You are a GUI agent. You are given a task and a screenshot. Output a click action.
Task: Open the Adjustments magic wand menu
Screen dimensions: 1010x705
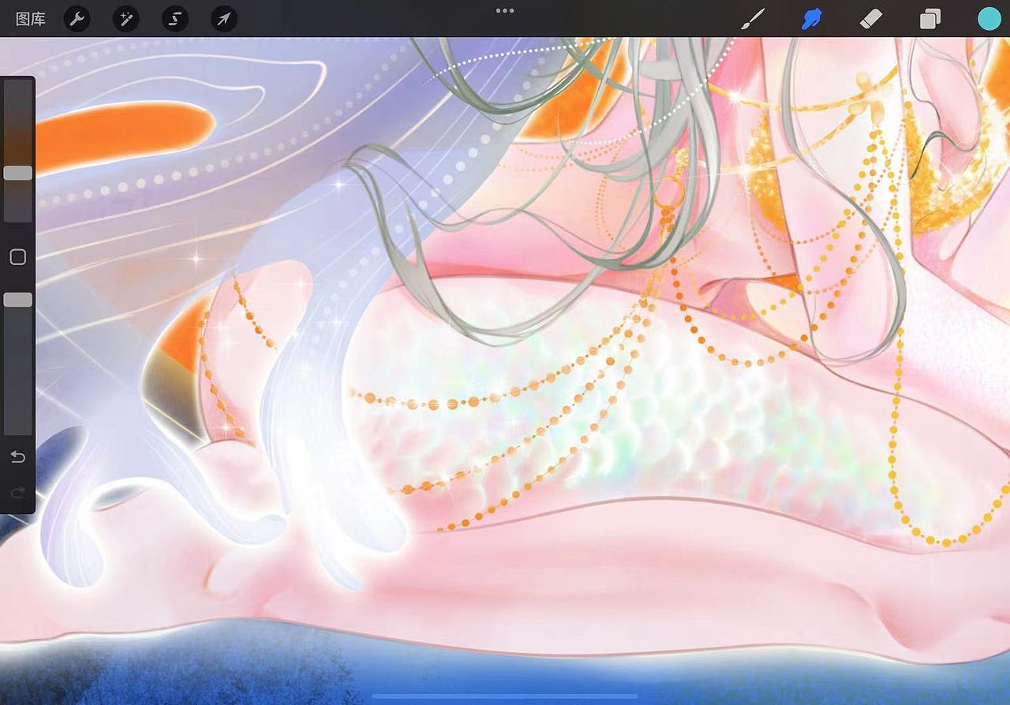(126, 19)
